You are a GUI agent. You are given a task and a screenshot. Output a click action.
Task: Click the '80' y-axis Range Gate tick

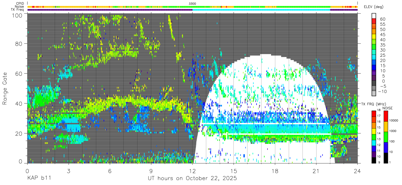click(20, 44)
